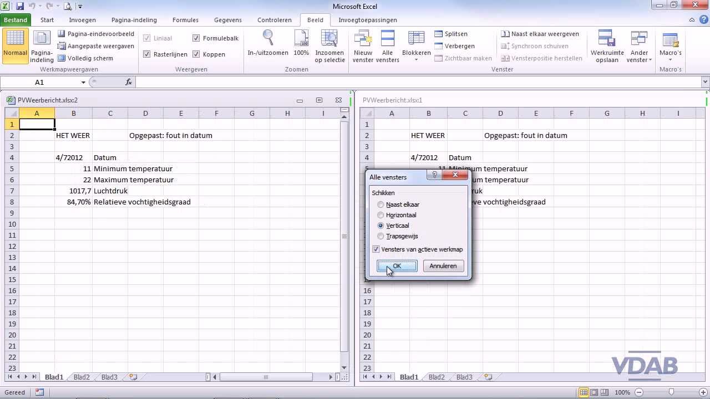This screenshot has height=399, width=710.
Task: Click the insert worksheet icon in left window
Action: 133,377
